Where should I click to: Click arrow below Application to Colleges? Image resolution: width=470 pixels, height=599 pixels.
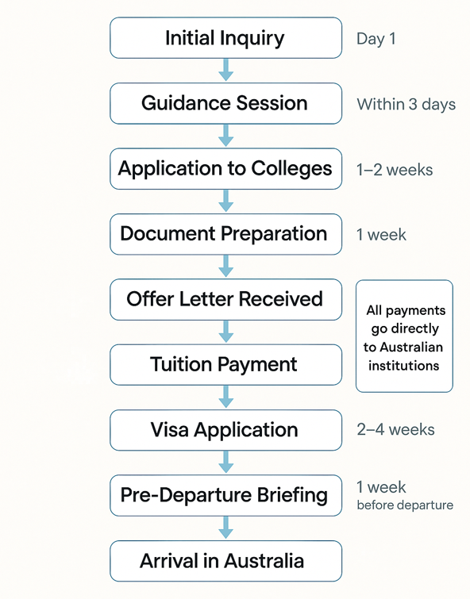pyautogui.click(x=225, y=201)
